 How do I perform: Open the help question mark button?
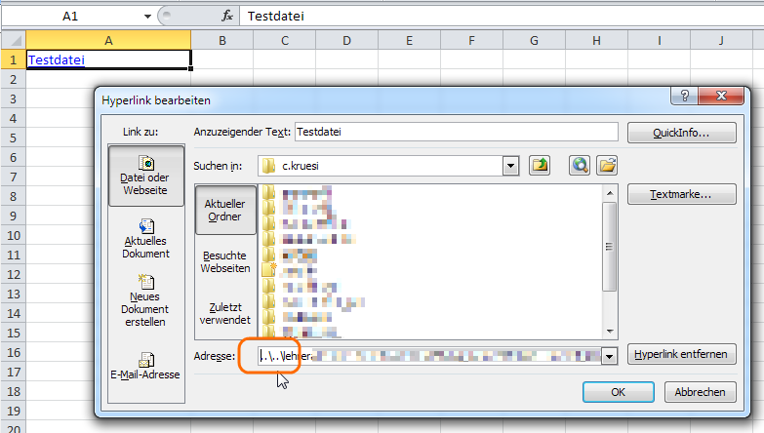(682, 98)
